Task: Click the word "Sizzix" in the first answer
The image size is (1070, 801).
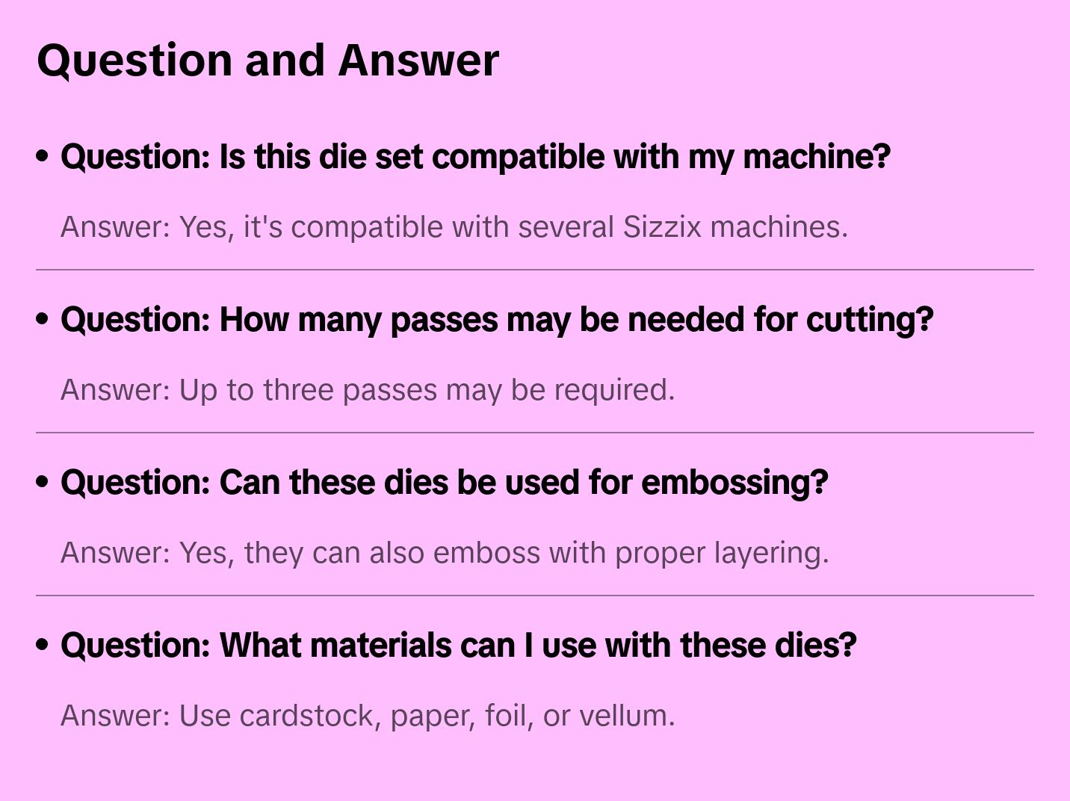Action: 662,227
